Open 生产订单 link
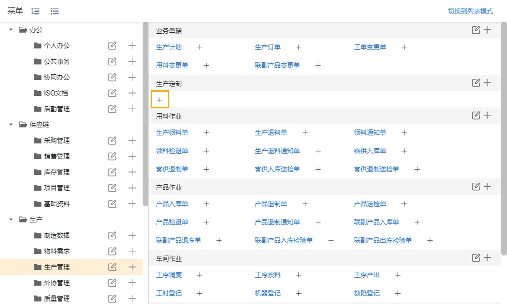 (268, 47)
